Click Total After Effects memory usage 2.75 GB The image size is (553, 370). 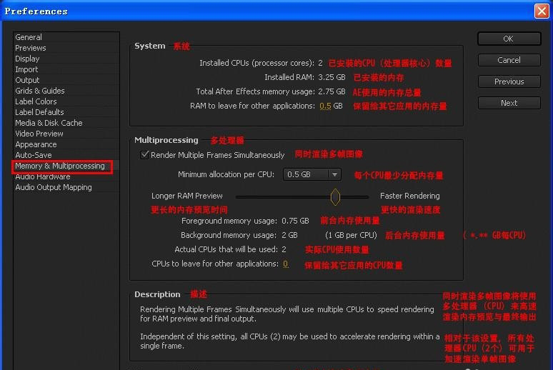click(x=332, y=91)
